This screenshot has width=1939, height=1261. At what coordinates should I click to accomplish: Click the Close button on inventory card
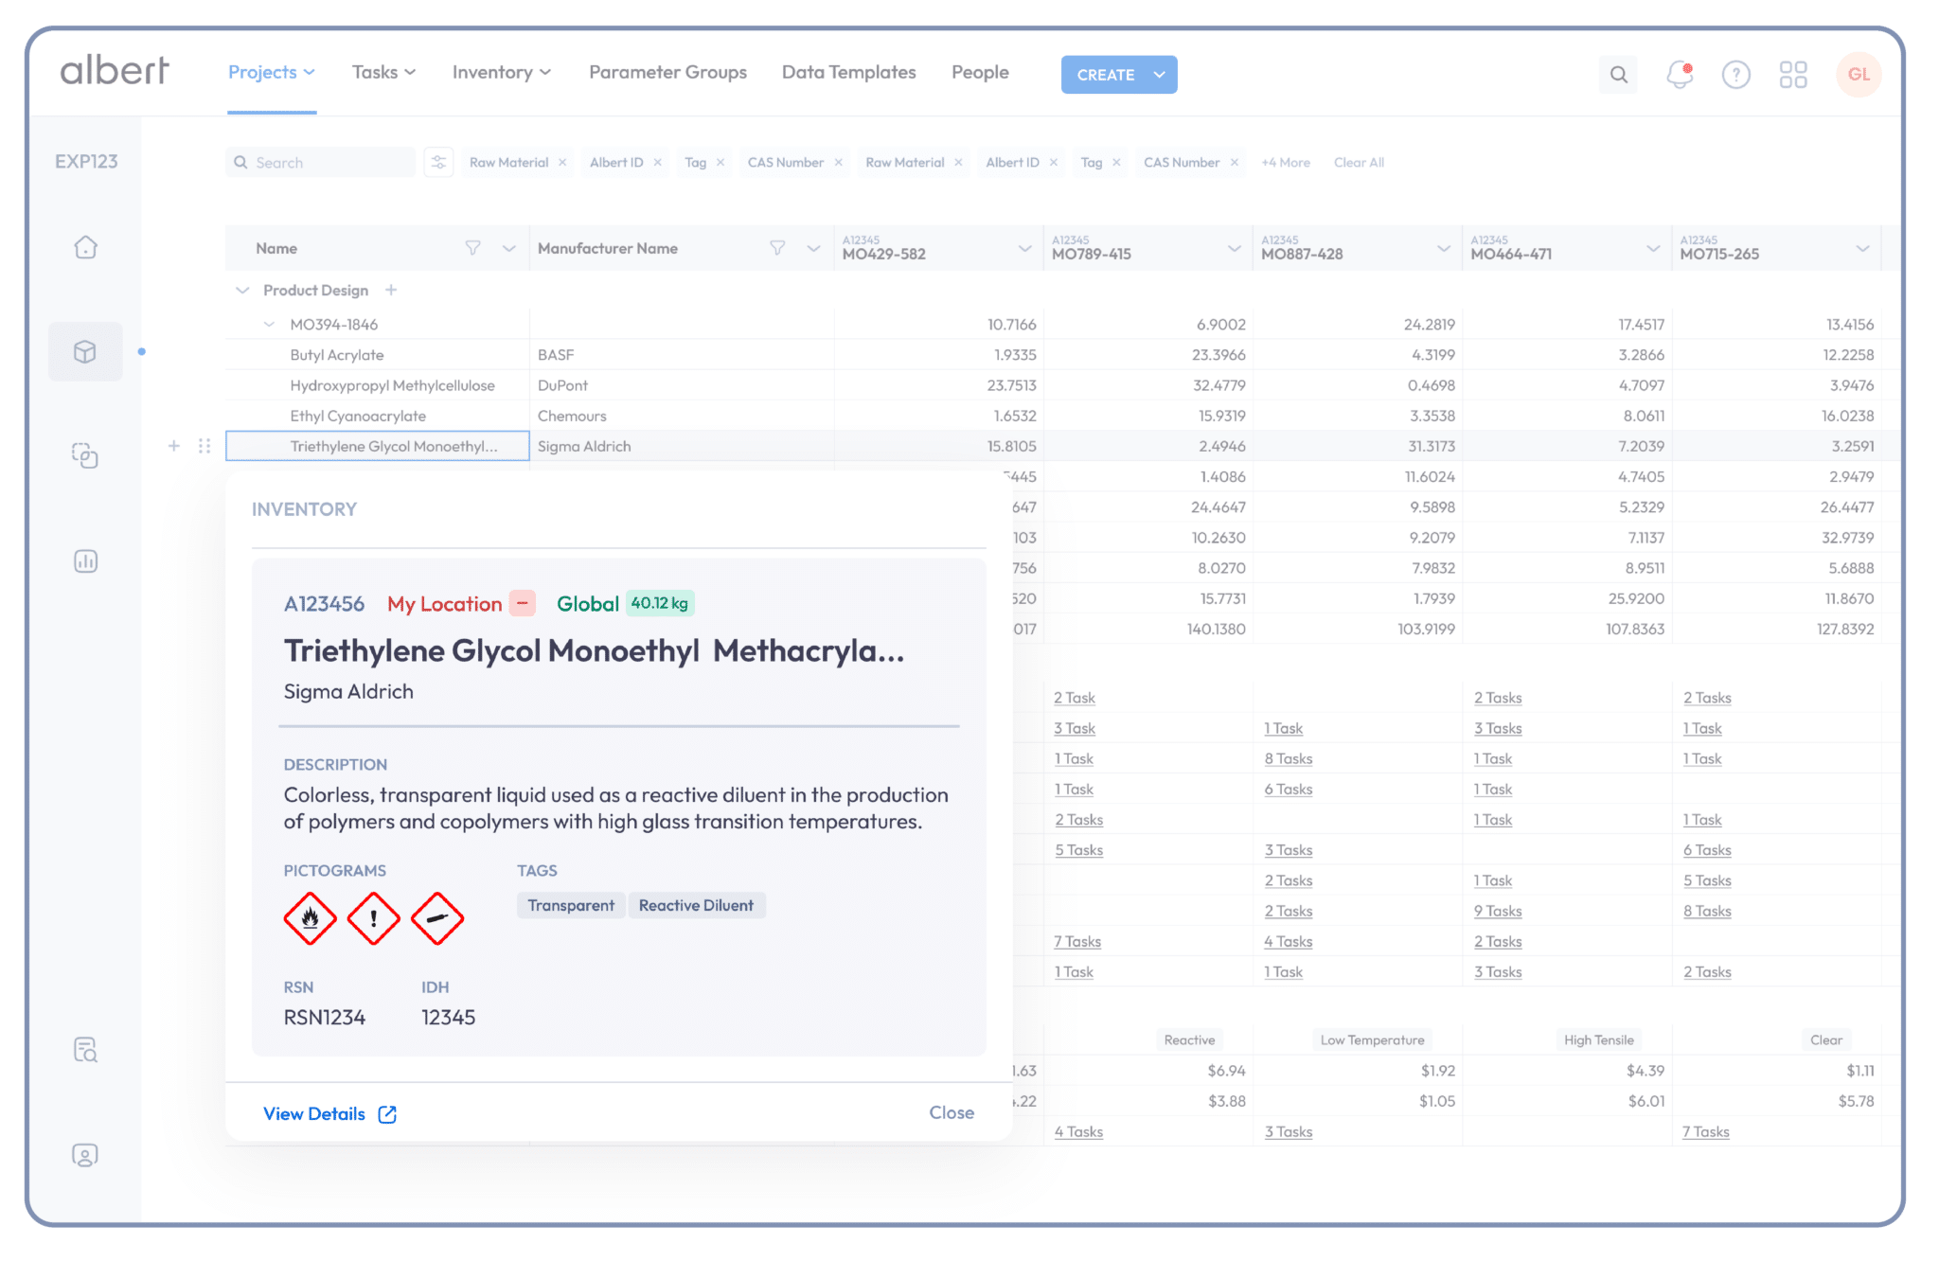click(x=952, y=1112)
